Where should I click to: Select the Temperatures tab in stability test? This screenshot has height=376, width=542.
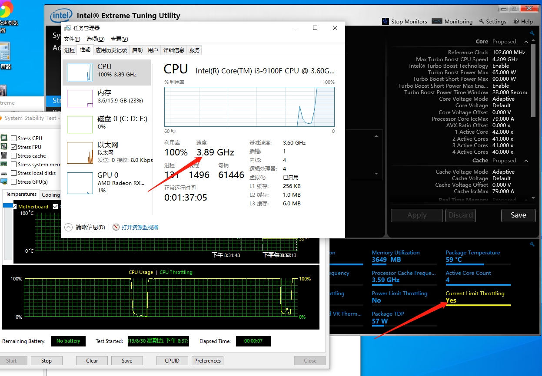click(x=21, y=195)
